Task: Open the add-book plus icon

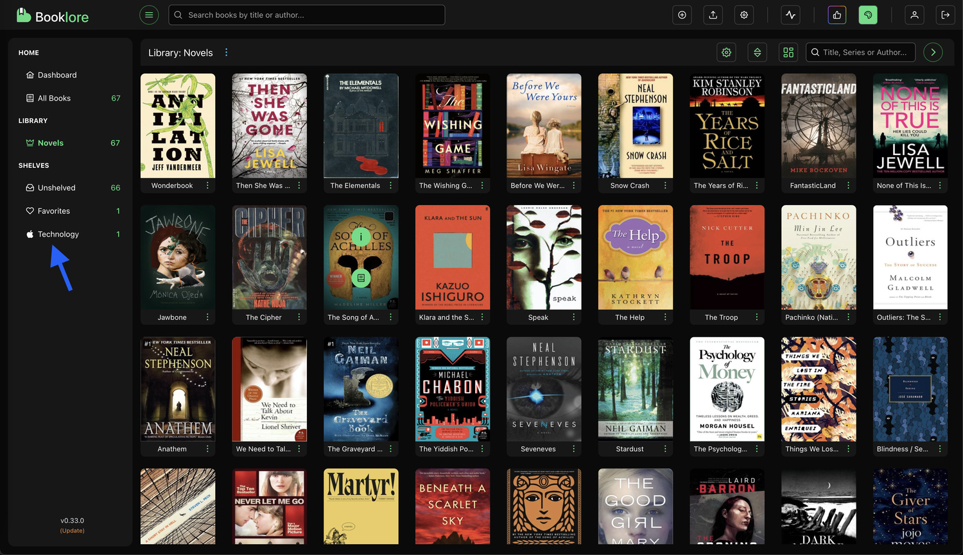Action: [682, 15]
